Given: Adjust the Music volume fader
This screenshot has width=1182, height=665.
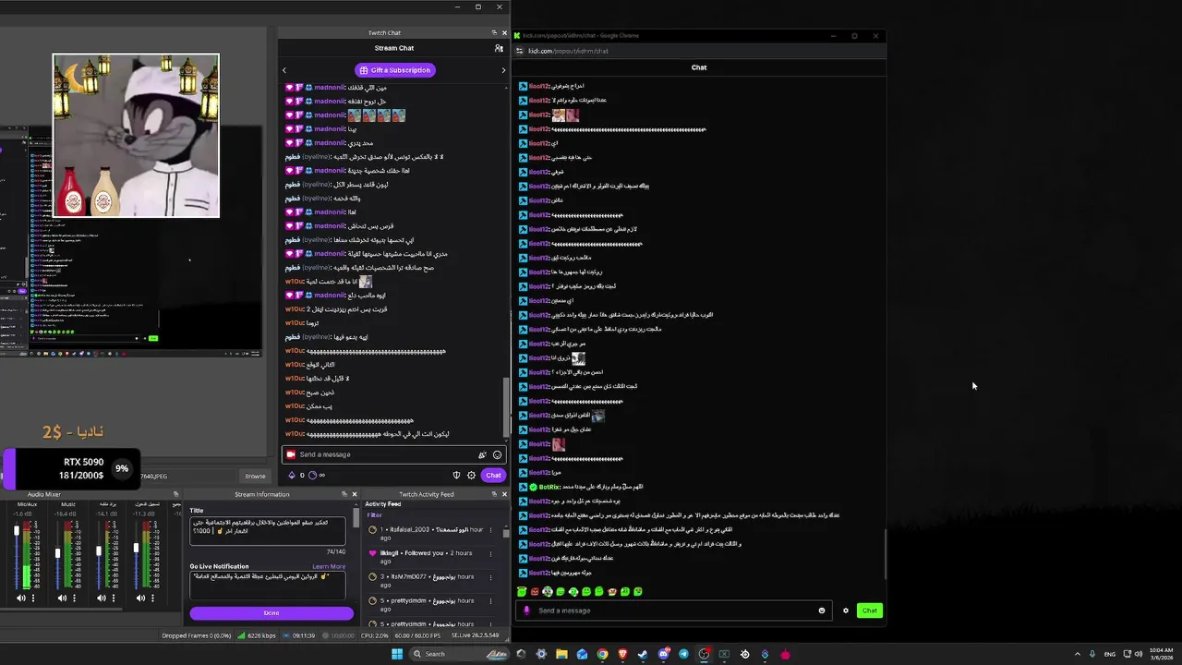Looking at the screenshot, I should pos(57,553).
